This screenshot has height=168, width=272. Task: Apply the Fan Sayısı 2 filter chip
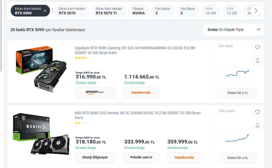tap(163, 11)
